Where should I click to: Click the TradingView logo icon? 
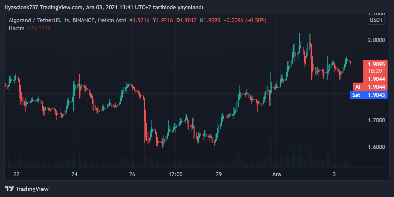tap(9, 189)
